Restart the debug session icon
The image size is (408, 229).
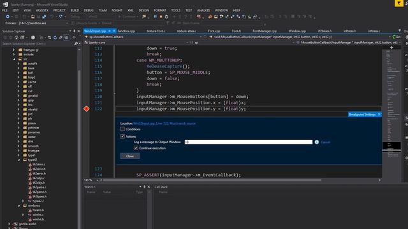click(x=166, y=17)
